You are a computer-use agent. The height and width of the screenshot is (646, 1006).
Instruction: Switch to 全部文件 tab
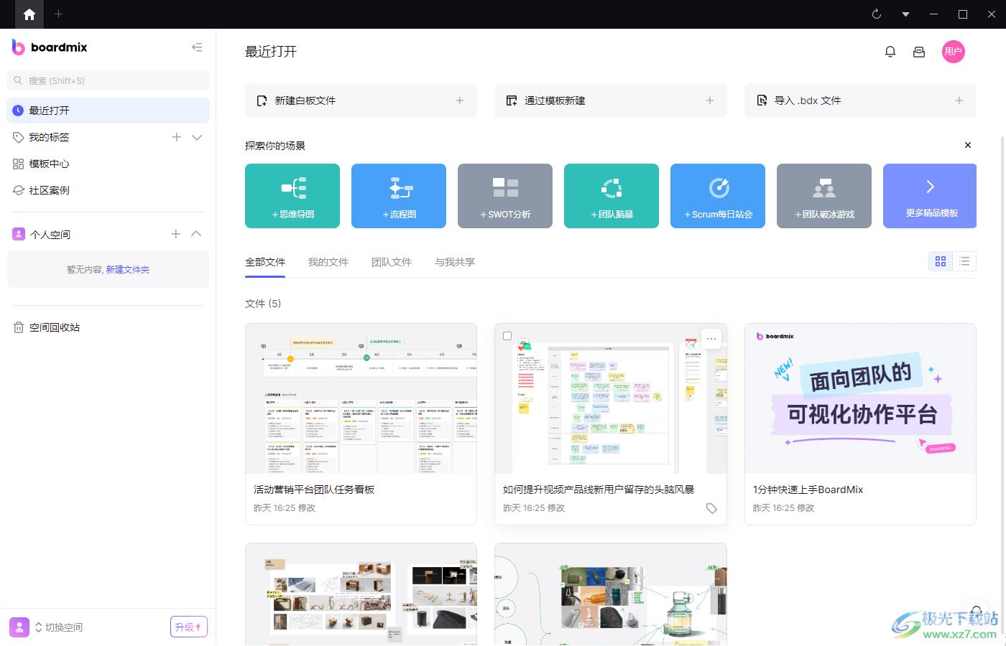click(x=265, y=262)
